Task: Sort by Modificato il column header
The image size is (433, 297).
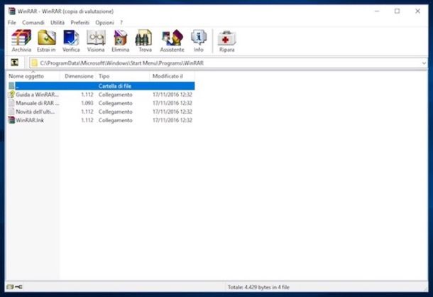Action: click(172, 76)
